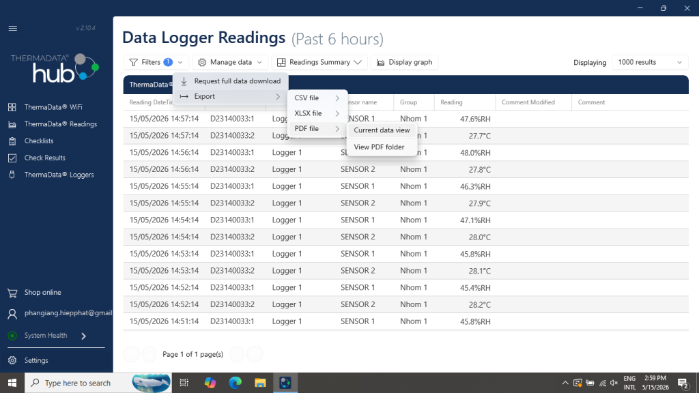
Task: Click the Filters funnel icon
Action: tap(133, 62)
